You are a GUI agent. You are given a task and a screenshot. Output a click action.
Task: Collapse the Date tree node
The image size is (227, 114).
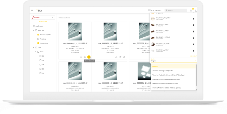pos(33,48)
